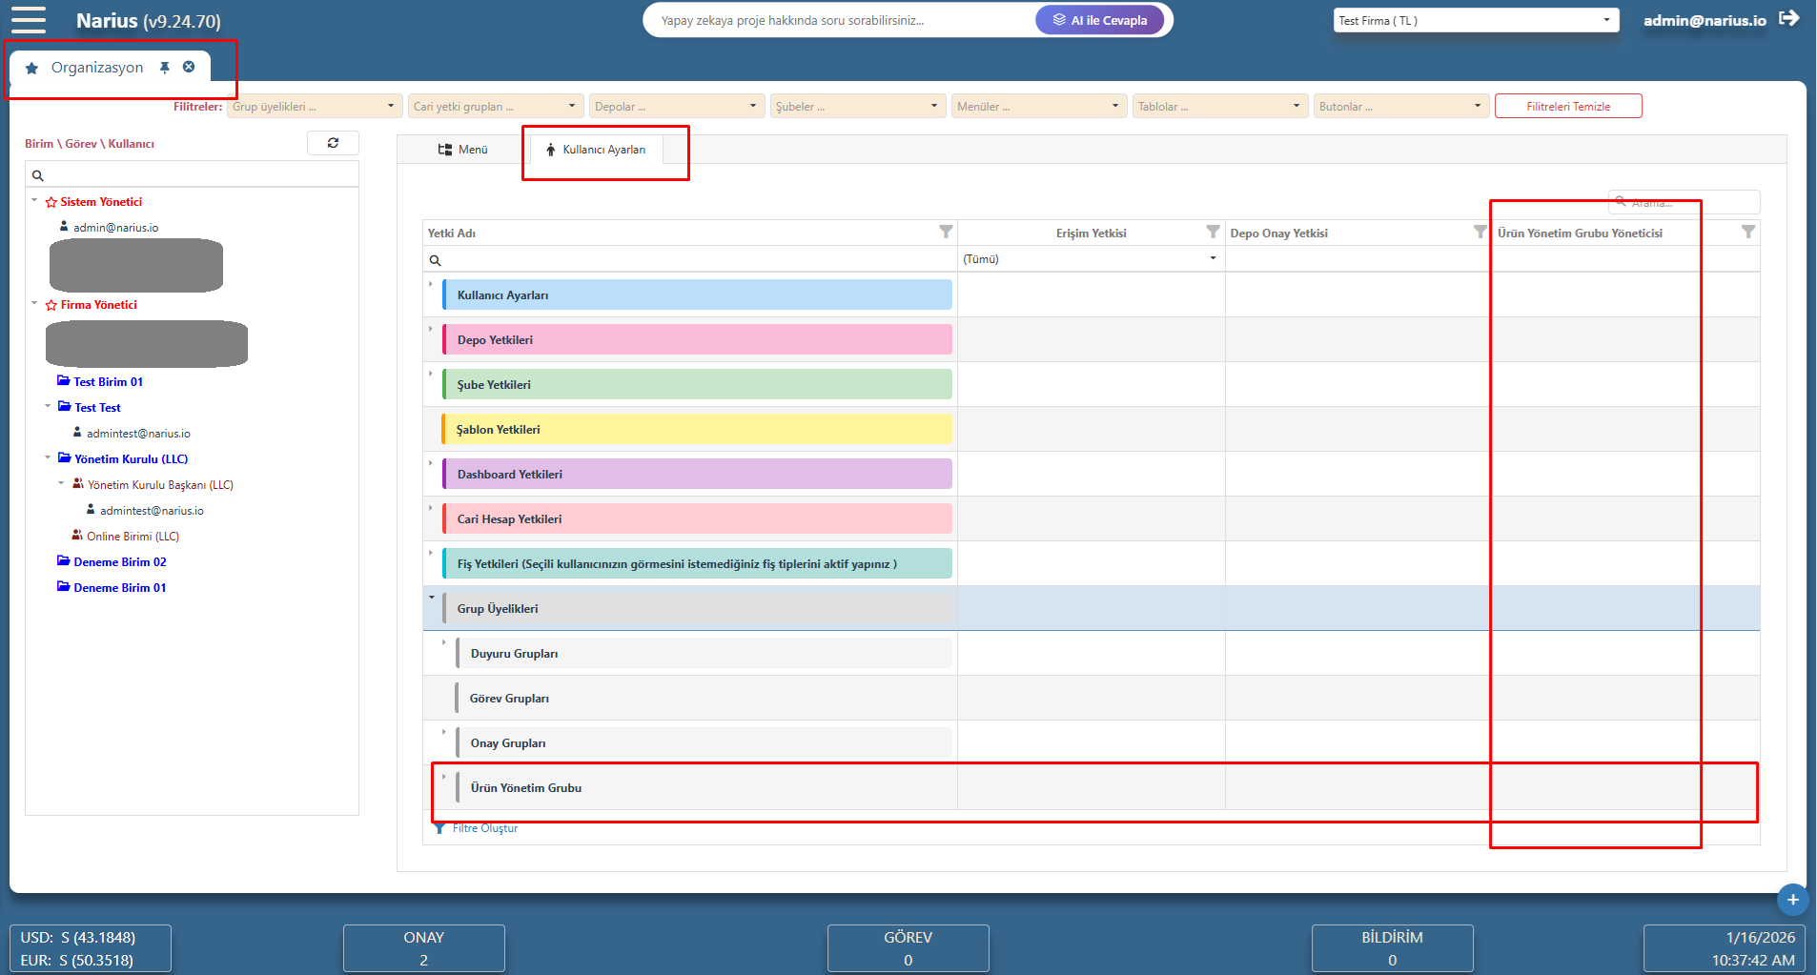Refresh the Birim tree list
Viewport: 1817px width, 975px height.
[x=333, y=143]
